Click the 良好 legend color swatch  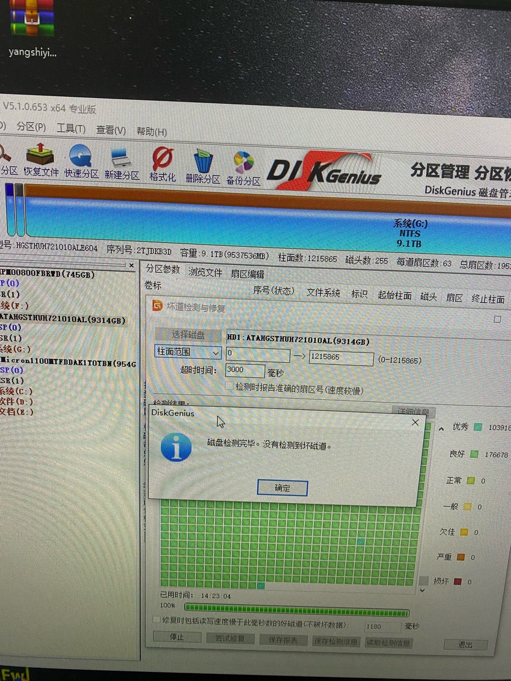[x=474, y=454]
